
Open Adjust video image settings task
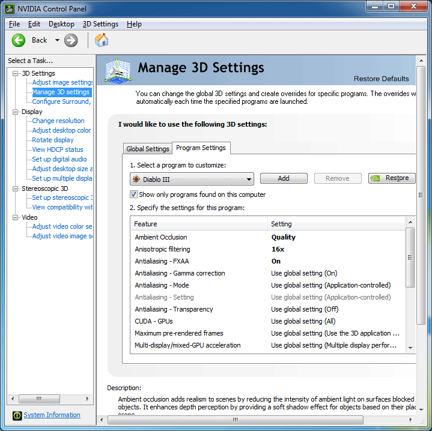pyautogui.click(x=62, y=236)
